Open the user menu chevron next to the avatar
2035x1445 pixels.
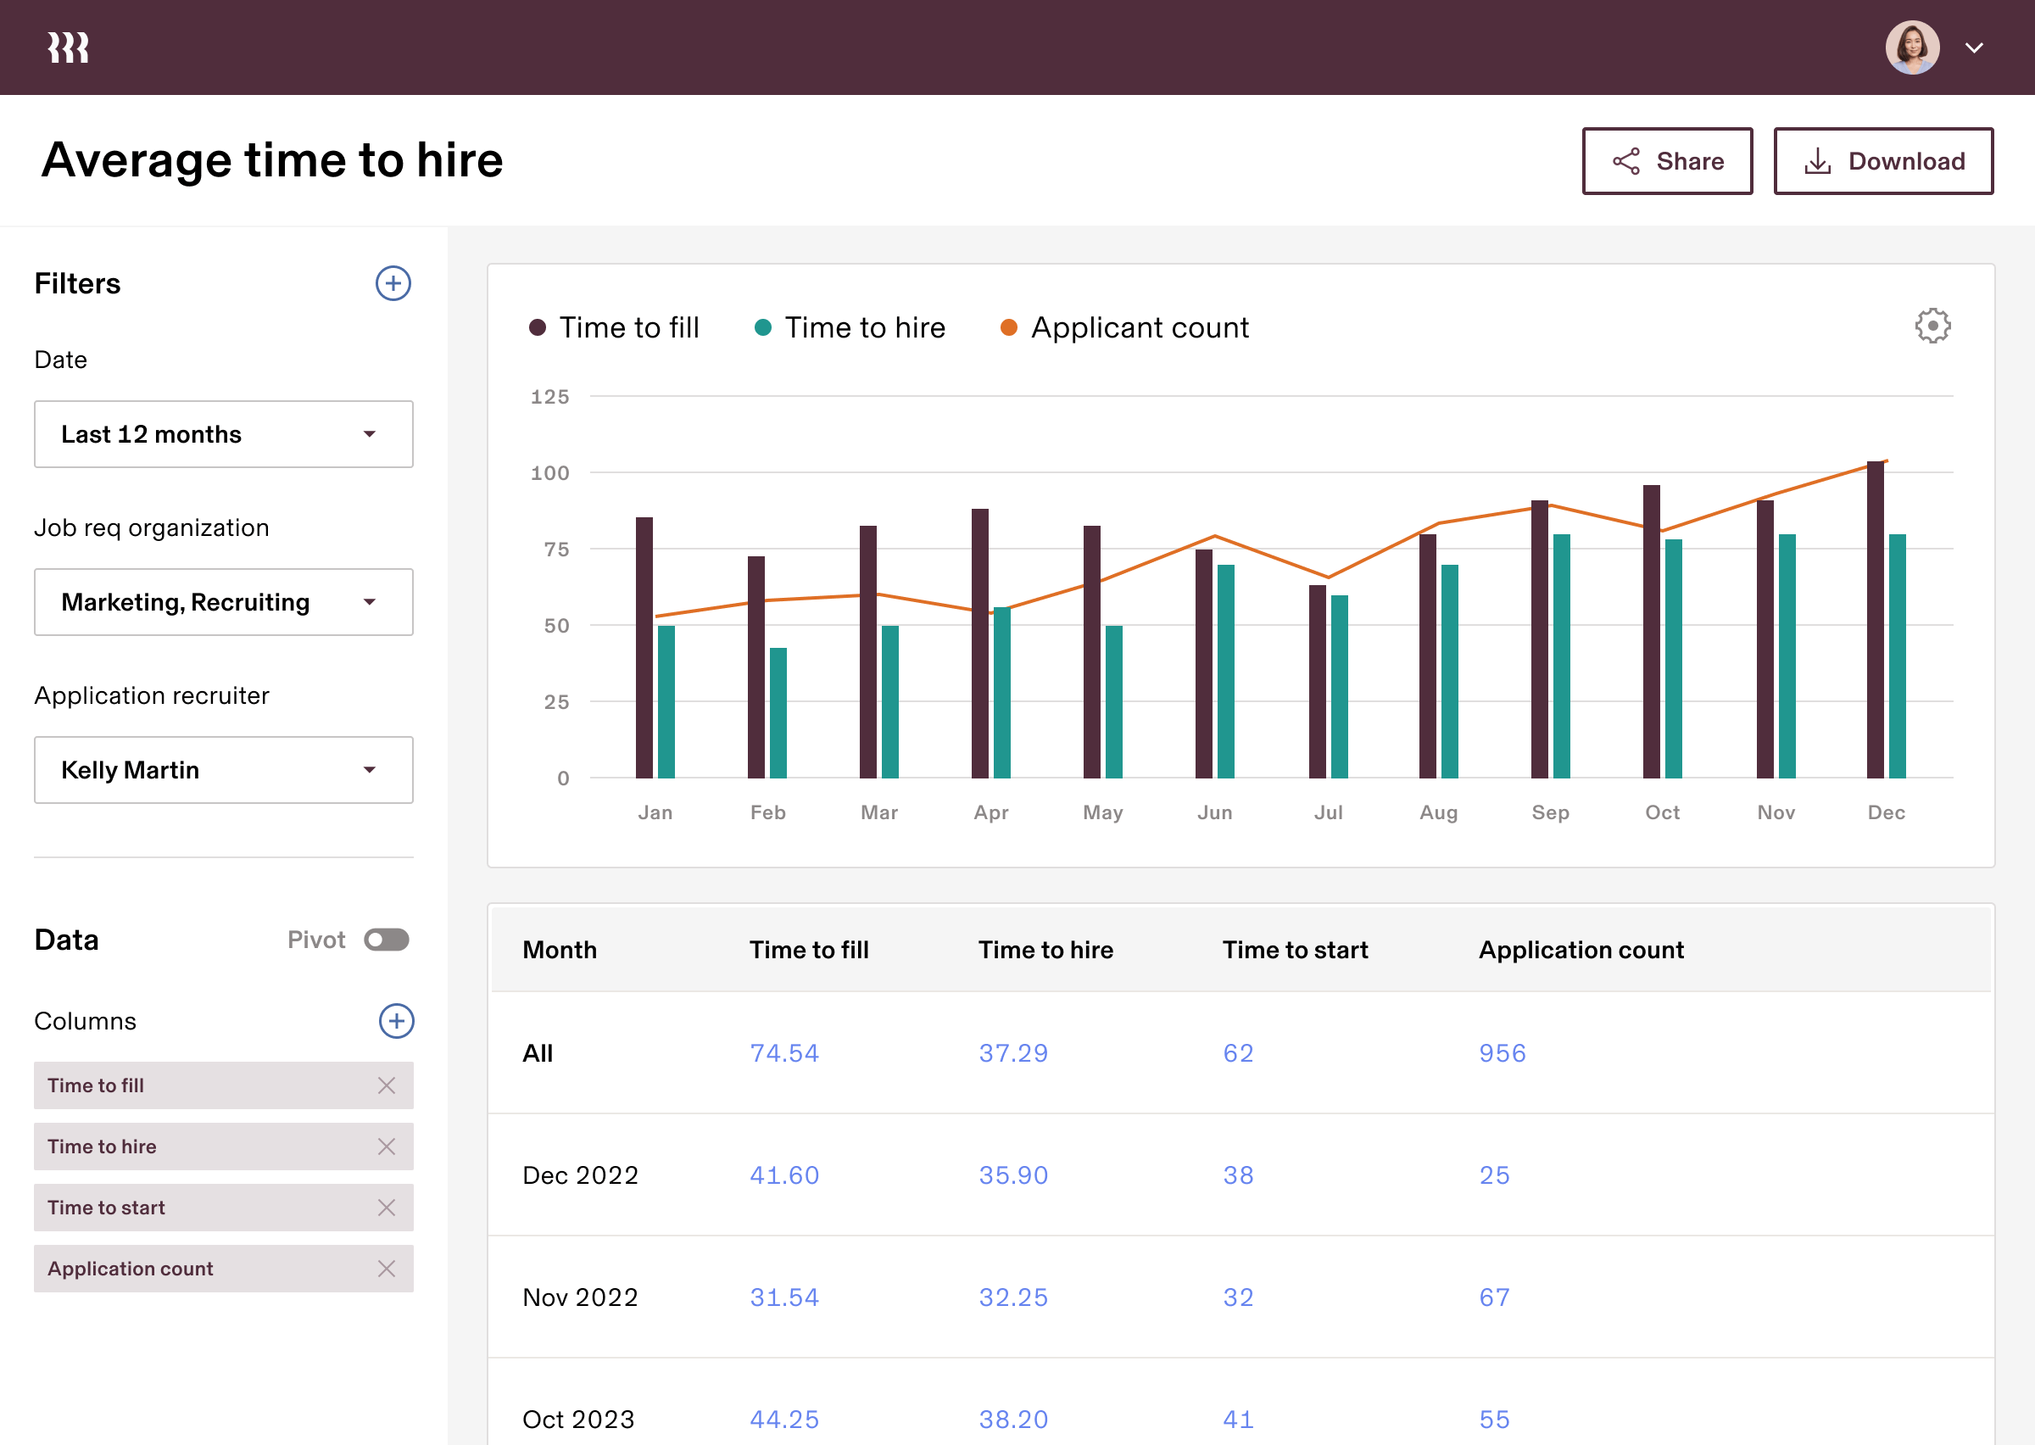tap(1975, 48)
